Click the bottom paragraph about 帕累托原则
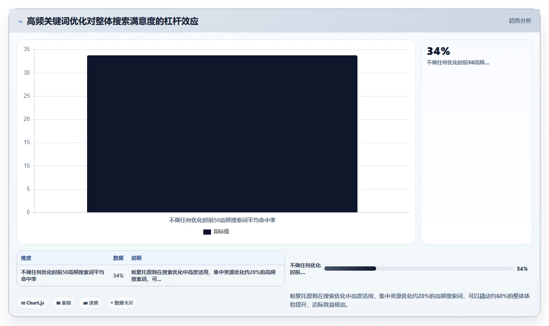 coord(410,301)
